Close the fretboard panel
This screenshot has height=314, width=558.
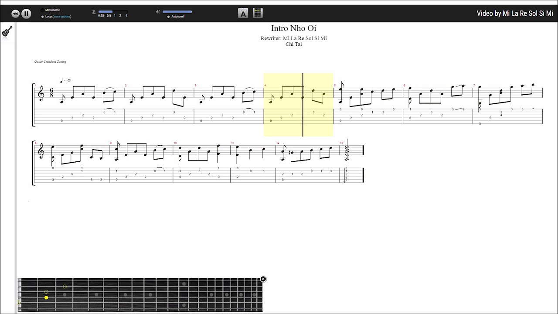[263, 279]
